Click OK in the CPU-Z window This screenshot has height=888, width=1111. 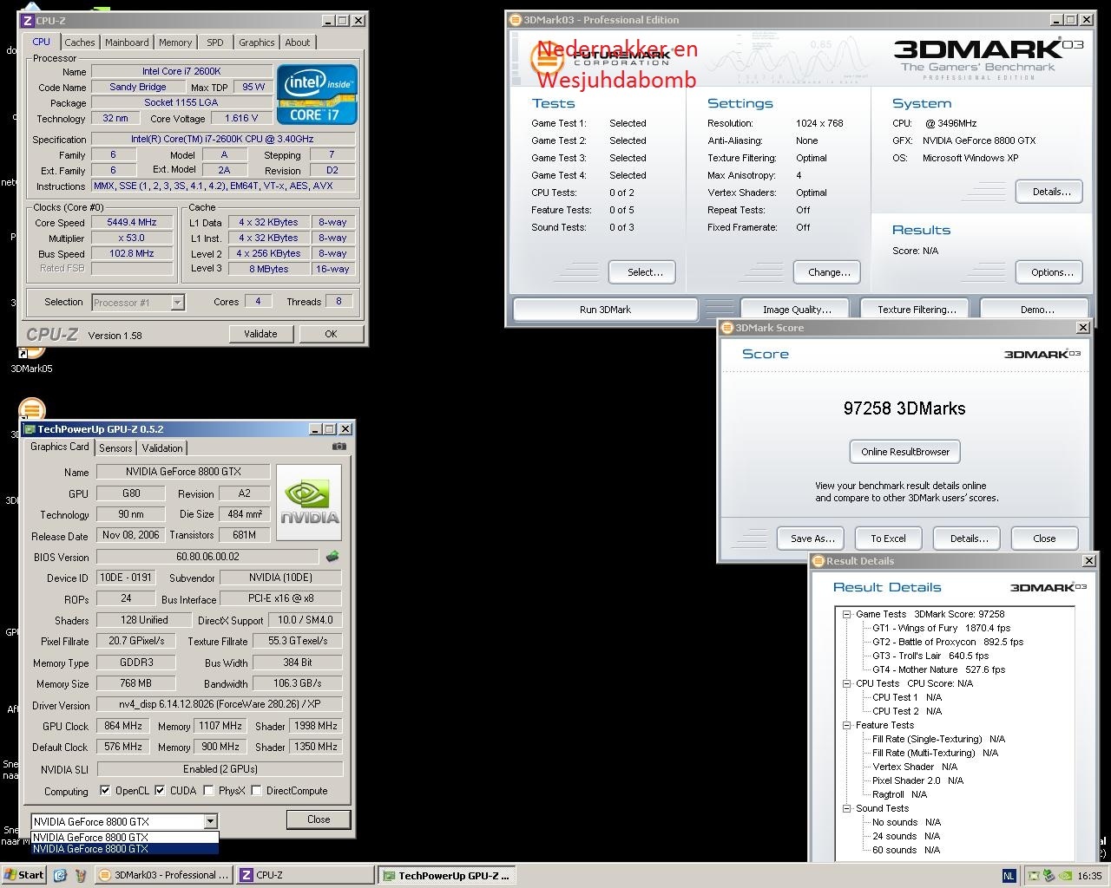(331, 334)
